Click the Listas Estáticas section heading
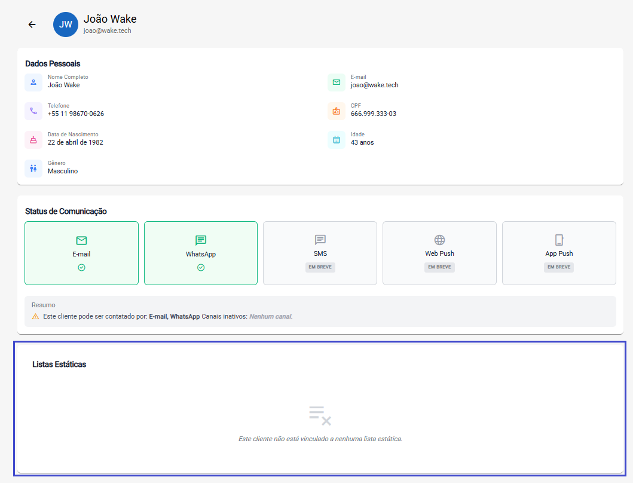 click(59, 365)
